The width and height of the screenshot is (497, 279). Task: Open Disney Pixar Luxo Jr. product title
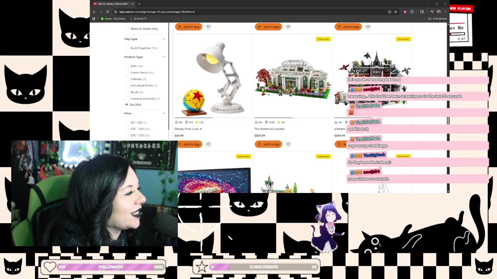188,129
